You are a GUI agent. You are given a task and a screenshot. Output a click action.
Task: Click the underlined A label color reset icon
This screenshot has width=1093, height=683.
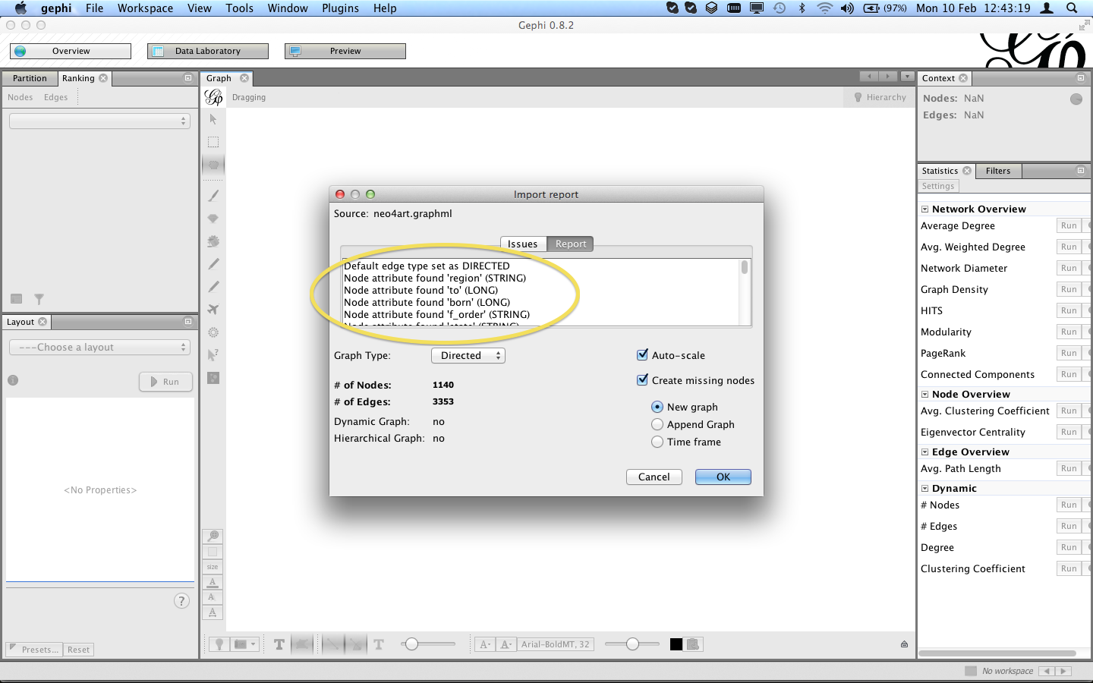(x=213, y=582)
